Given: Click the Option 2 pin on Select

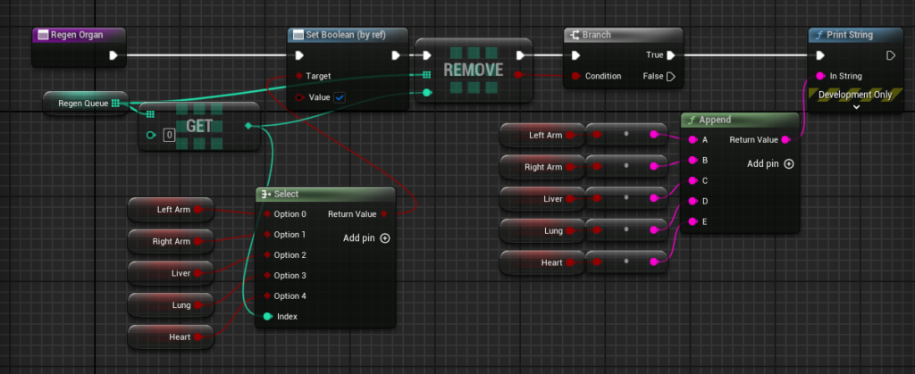Looking at the screenshot, I should [266, 255].
